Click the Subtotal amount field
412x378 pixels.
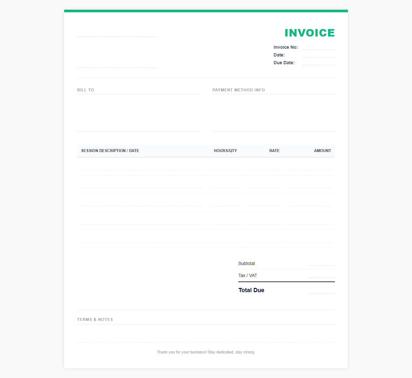click(x=322, y=263)
